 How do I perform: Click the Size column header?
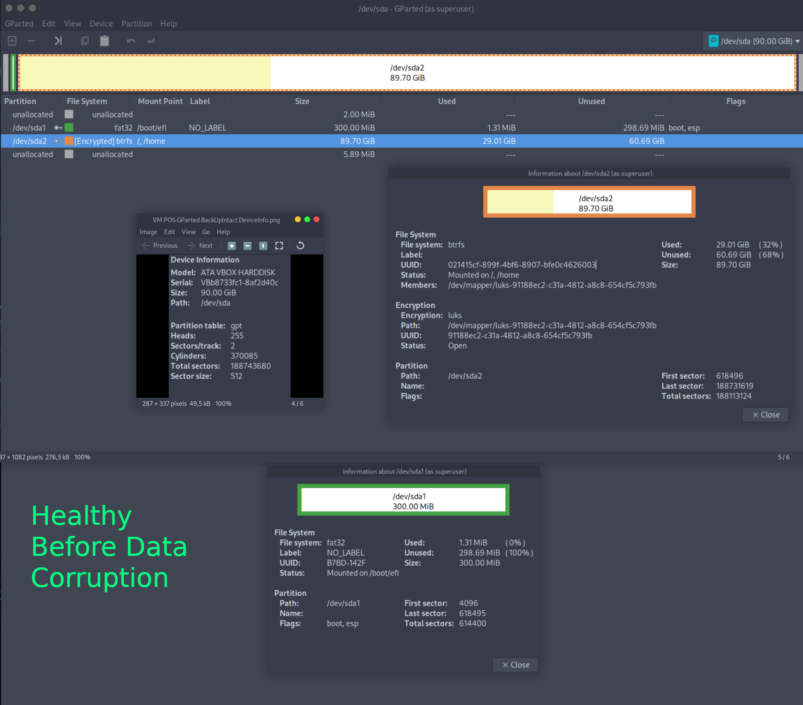click(x=302, y=101)
